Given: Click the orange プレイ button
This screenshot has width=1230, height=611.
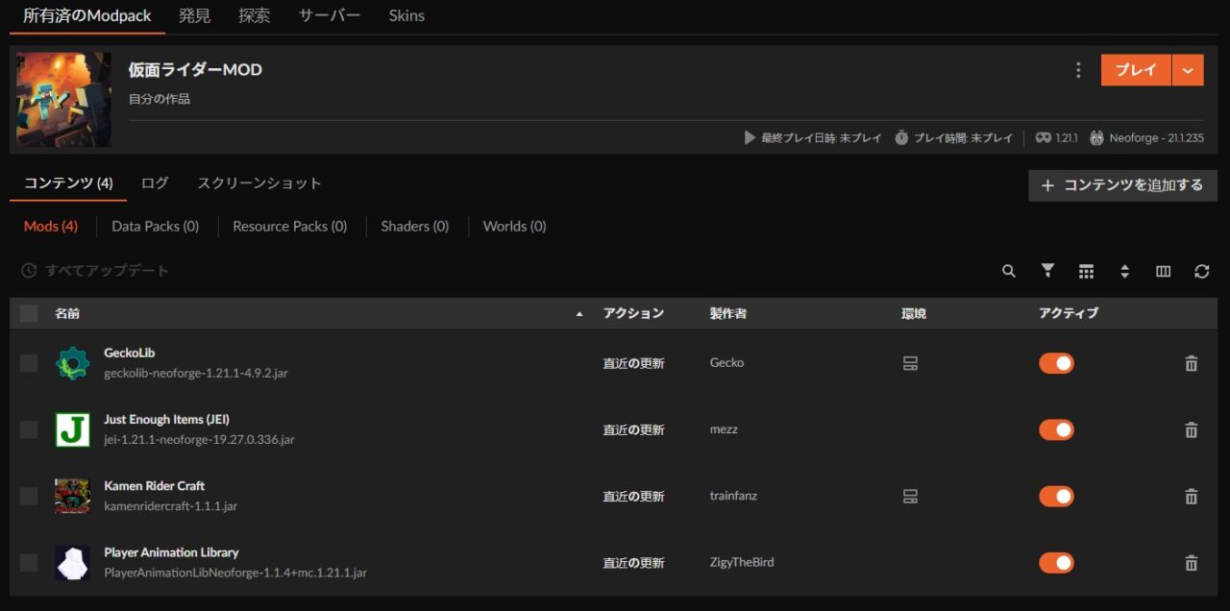Looking at the screenshot, I should click(x=1136, y=70).
